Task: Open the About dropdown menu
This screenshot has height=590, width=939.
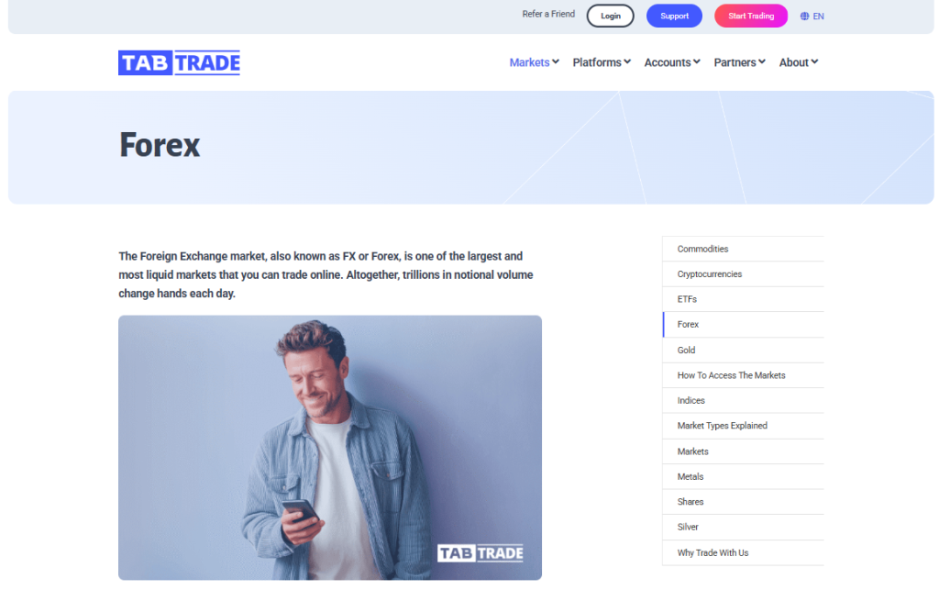Action: 799,62
